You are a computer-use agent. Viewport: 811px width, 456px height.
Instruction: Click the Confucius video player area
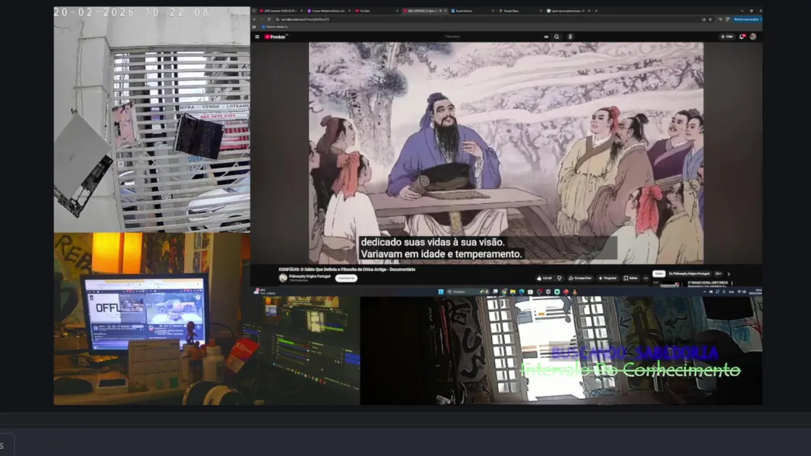click(506, 153)
